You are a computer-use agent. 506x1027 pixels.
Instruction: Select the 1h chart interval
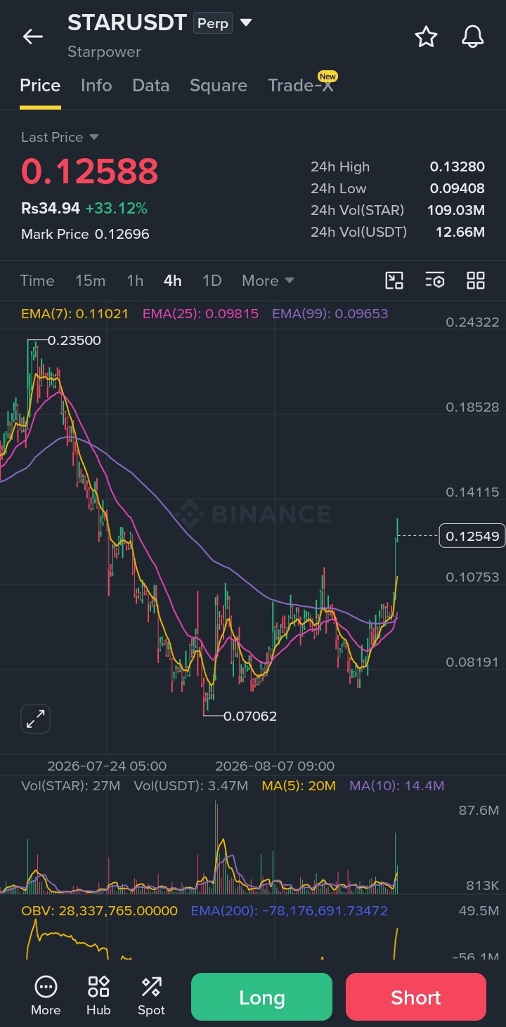pyautogui.click(x=135, y=281)
